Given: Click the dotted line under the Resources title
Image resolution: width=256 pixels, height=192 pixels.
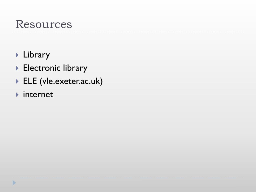Looking at the screenshot, I should click(128, 32).
